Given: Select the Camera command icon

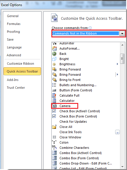Looking at the screenshot, I should pos(54,106).
